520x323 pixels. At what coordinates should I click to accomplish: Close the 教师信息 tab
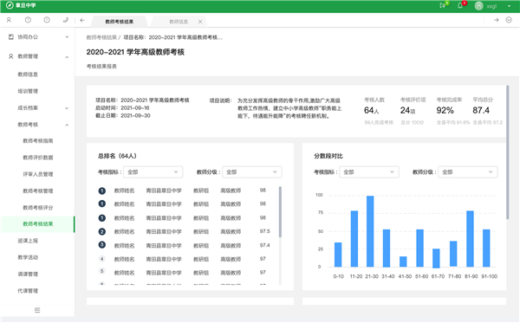[x=200, y=22]
